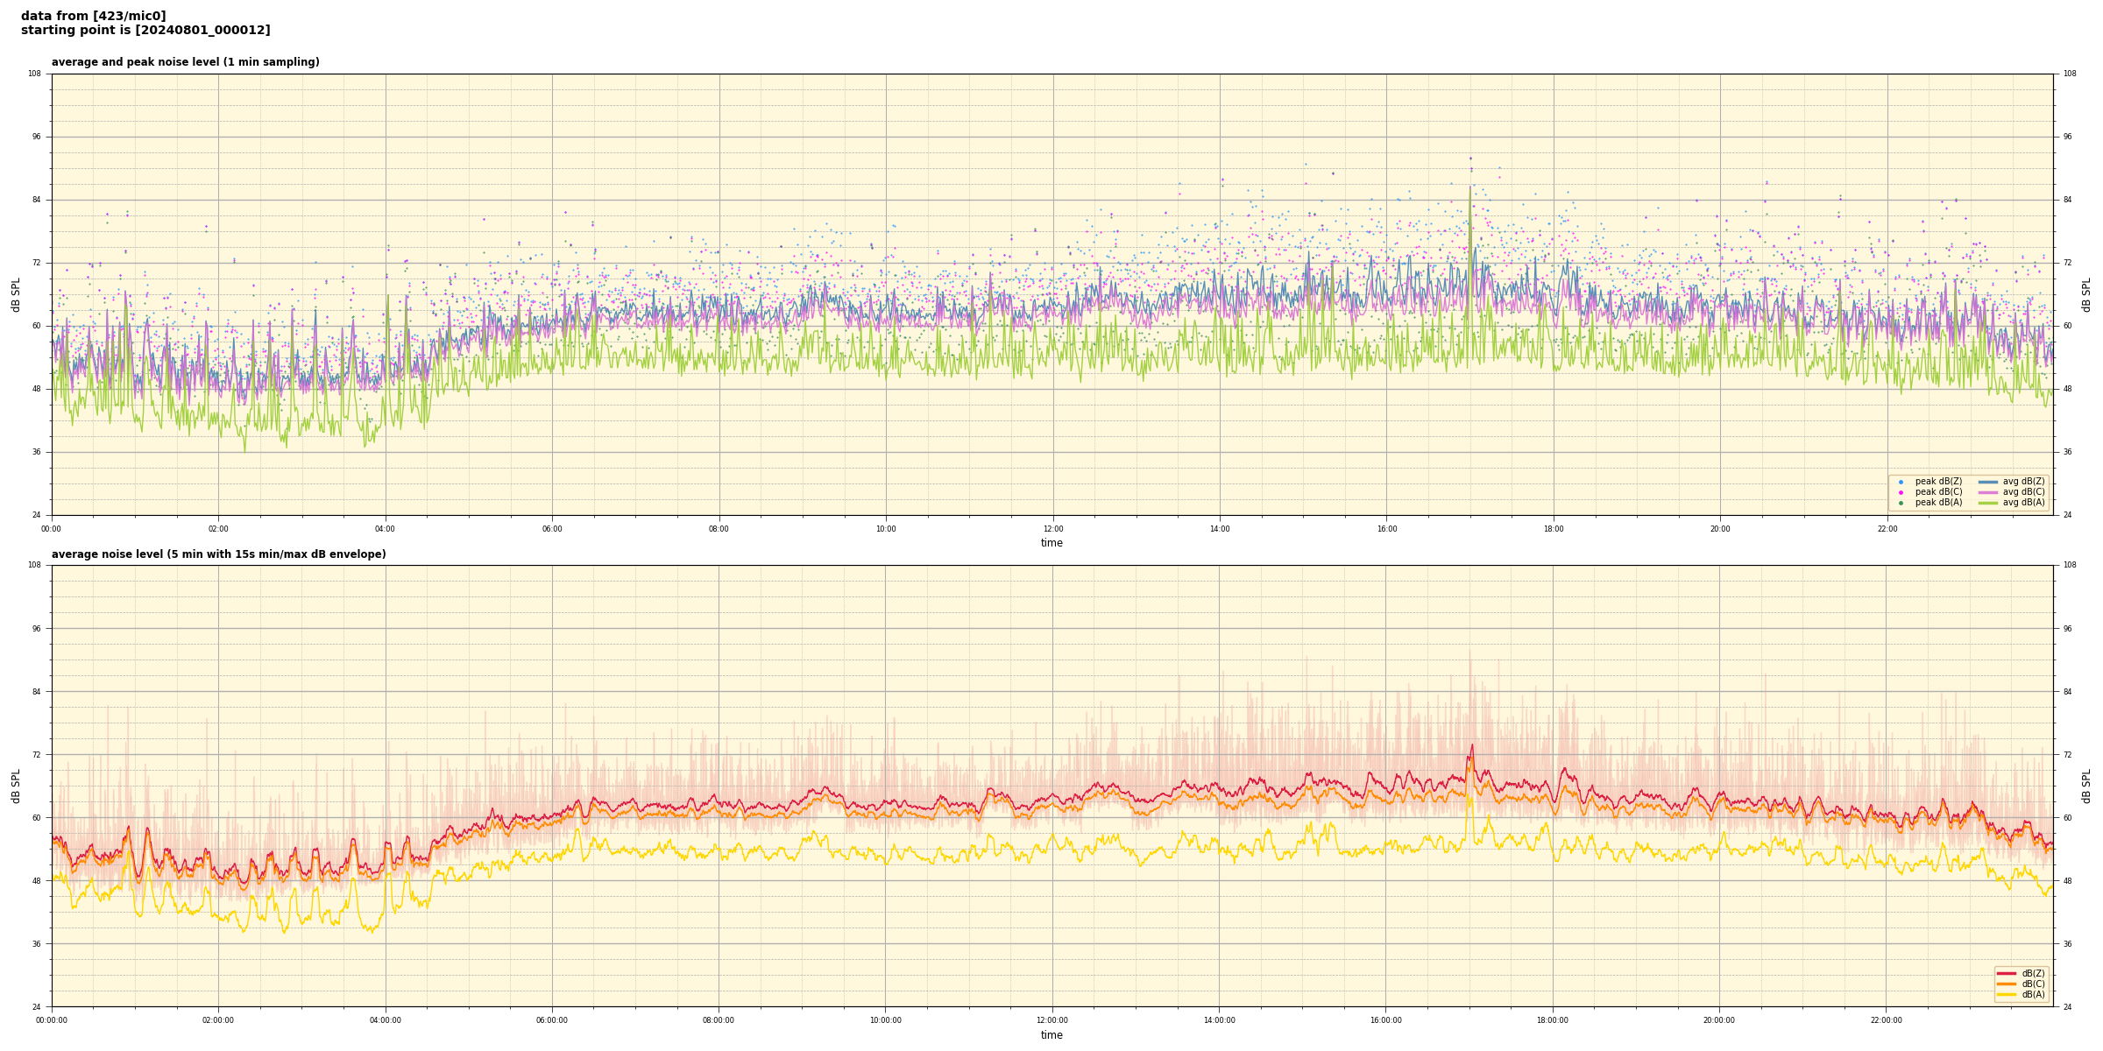
Task: Click the orange dB(C) legend entry in bottom chart
Action: (x=2007, y=984)
